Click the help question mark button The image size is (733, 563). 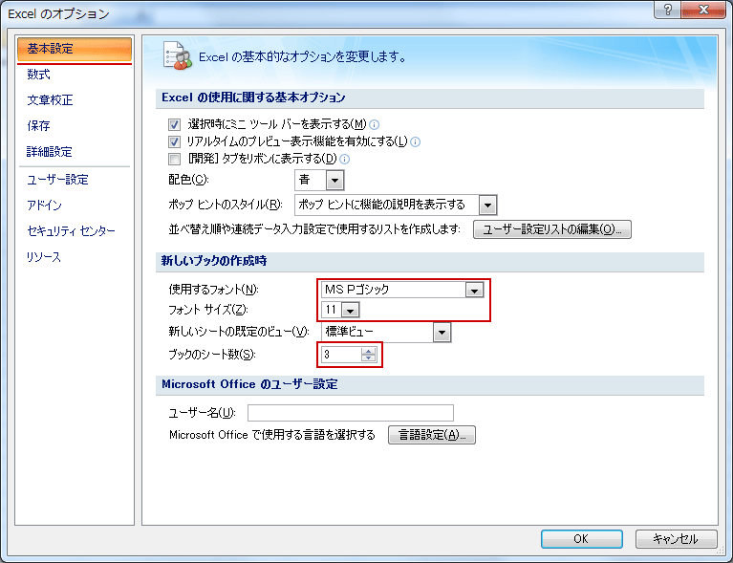[668, 10]
